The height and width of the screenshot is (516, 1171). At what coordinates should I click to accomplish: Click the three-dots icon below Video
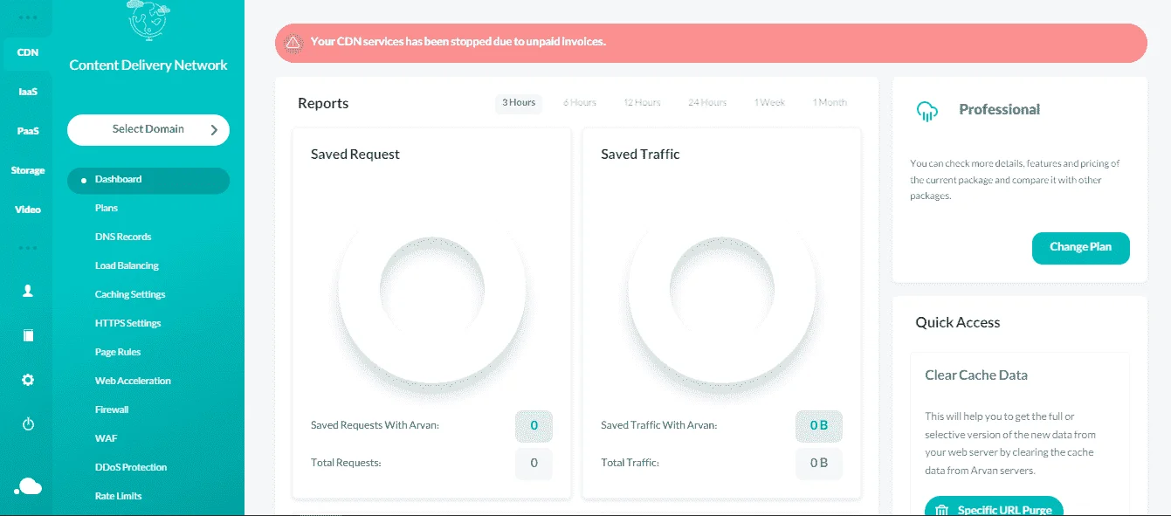coord(28,249)
